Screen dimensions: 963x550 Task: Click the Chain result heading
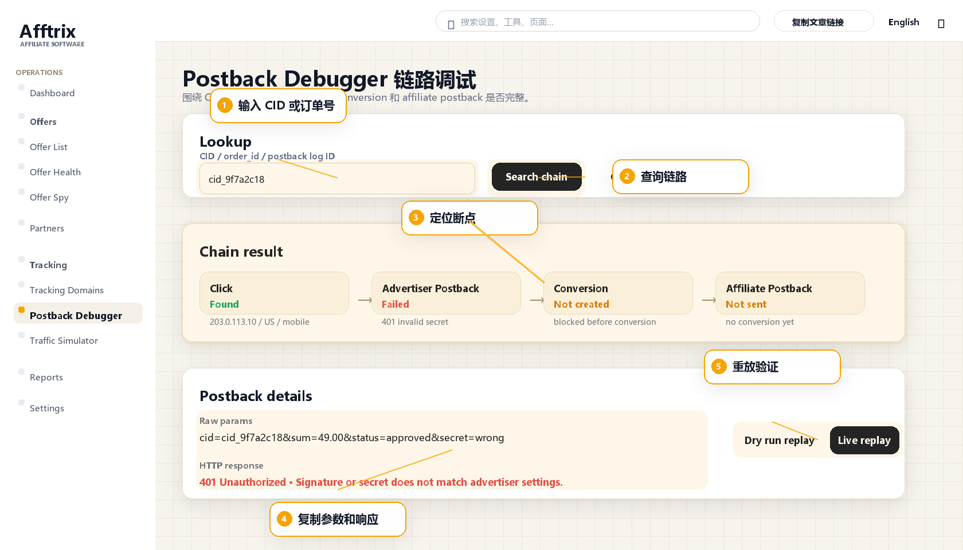coord(241,252)
